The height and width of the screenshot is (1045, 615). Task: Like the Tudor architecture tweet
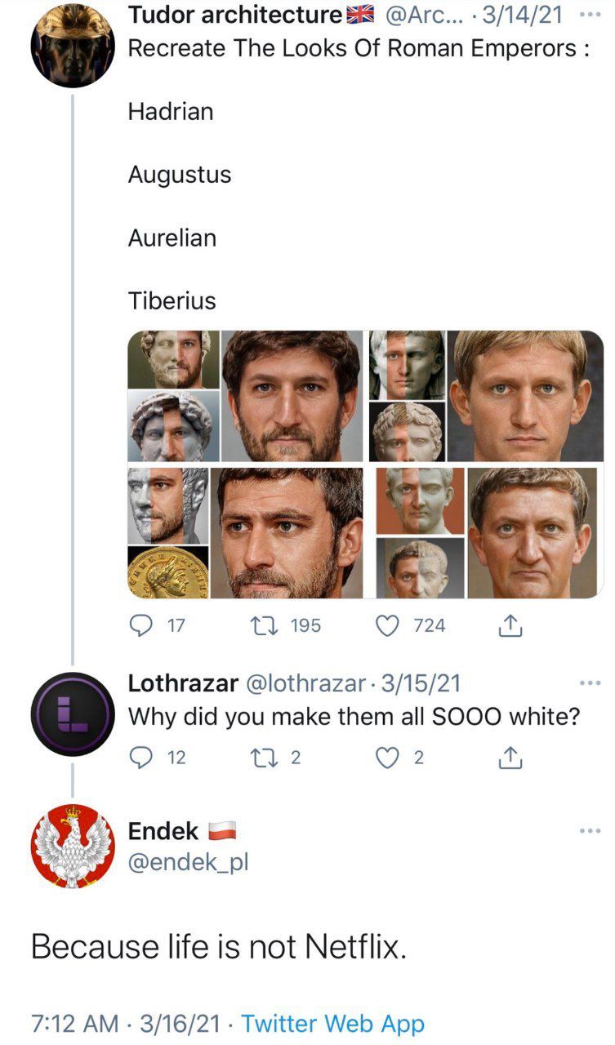pyautogui.click(x=385, y=625)
